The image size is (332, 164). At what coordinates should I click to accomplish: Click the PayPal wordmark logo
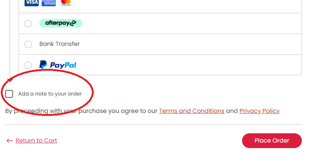click(63, 65)
